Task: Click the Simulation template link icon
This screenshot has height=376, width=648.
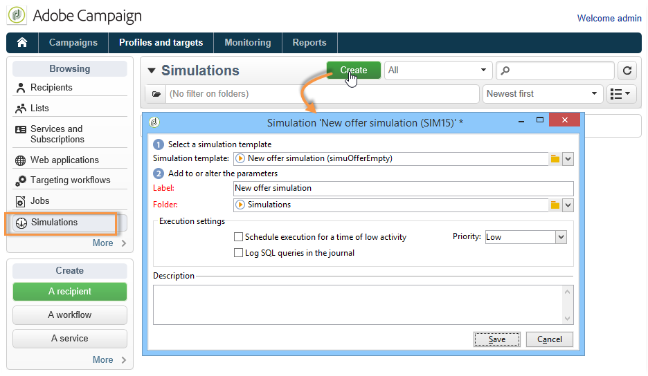Action: click(240, 158)
